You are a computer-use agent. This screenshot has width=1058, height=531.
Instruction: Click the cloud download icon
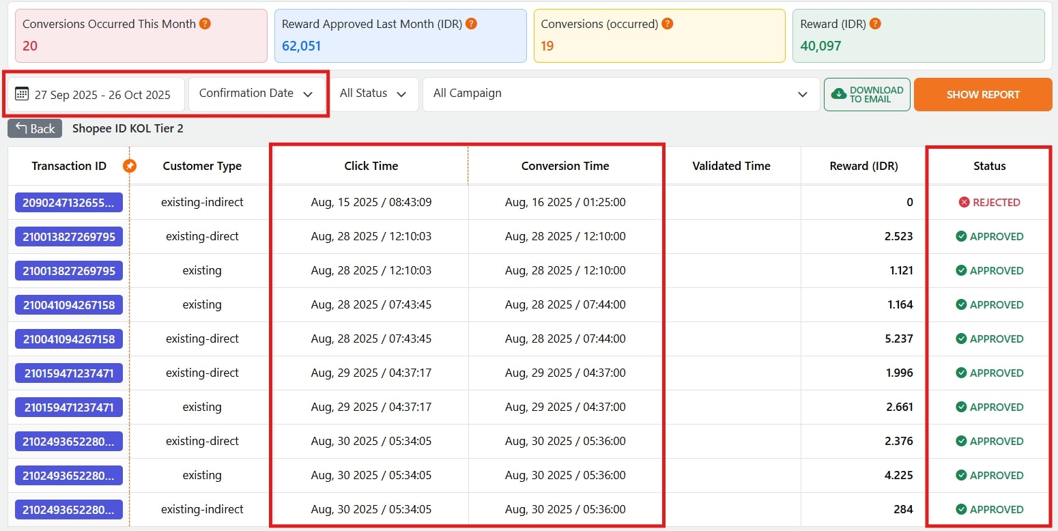tap(839, 94)
